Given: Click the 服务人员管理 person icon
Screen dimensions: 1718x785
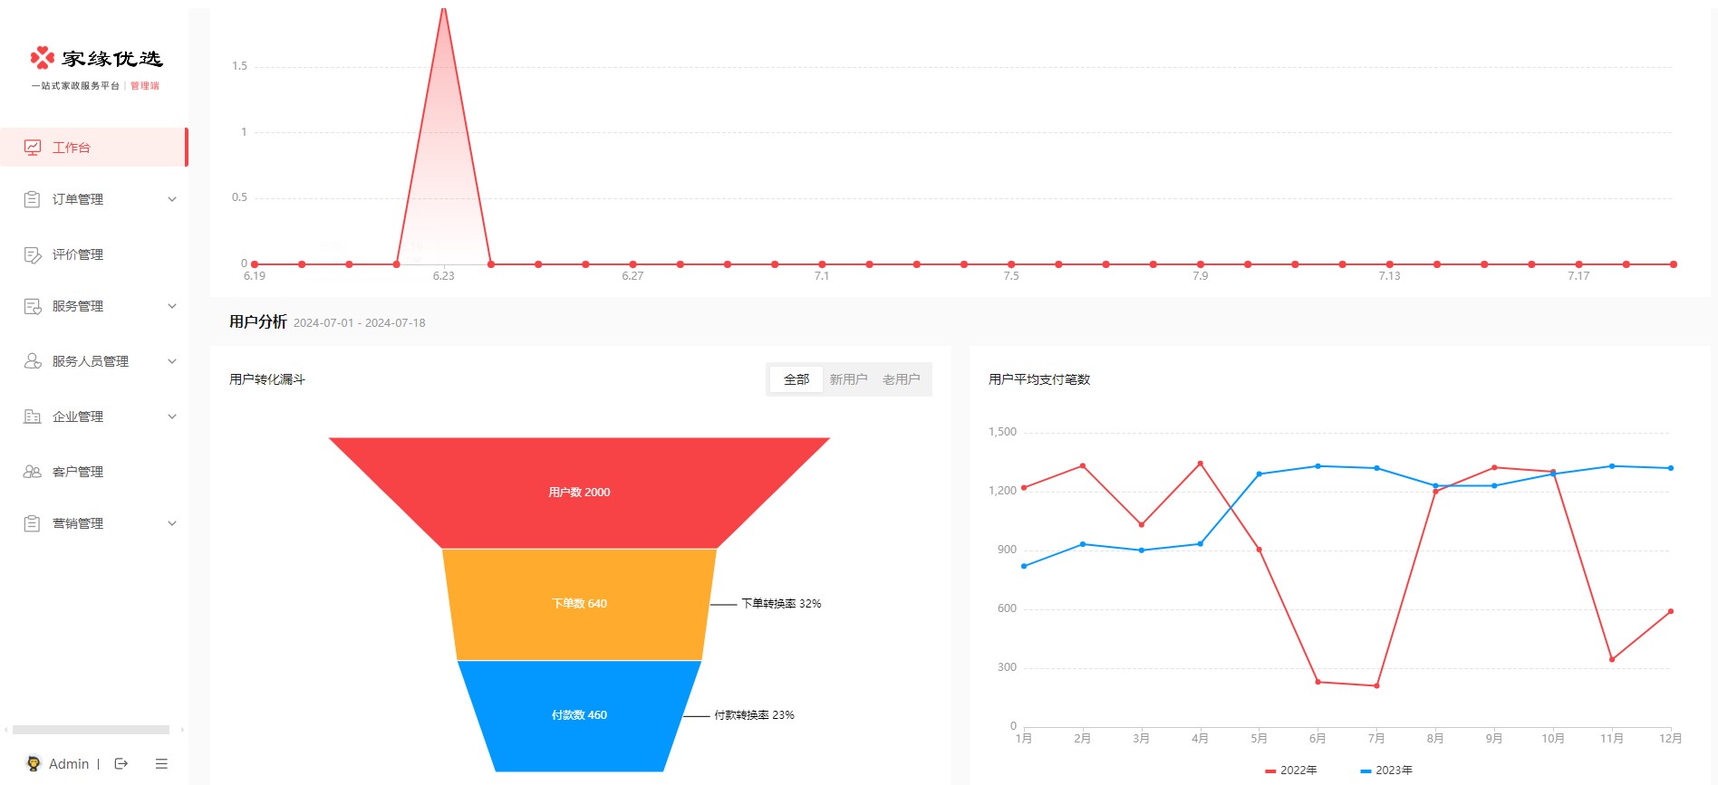Looking at the screenshot, I should tap(33, 361).
